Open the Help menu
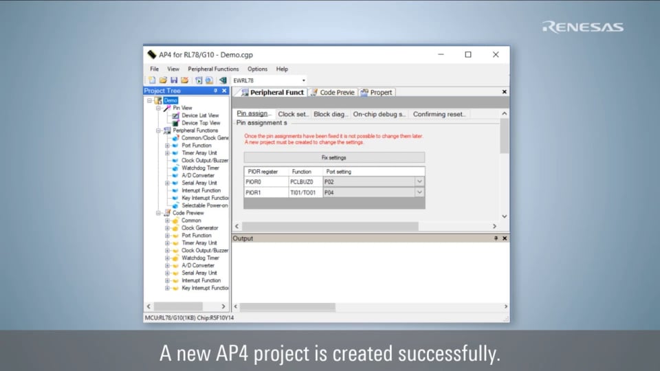 (282, 69)
